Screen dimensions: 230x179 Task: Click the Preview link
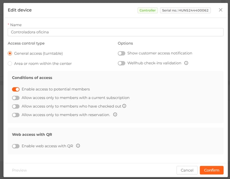click(x=19, y=170)
